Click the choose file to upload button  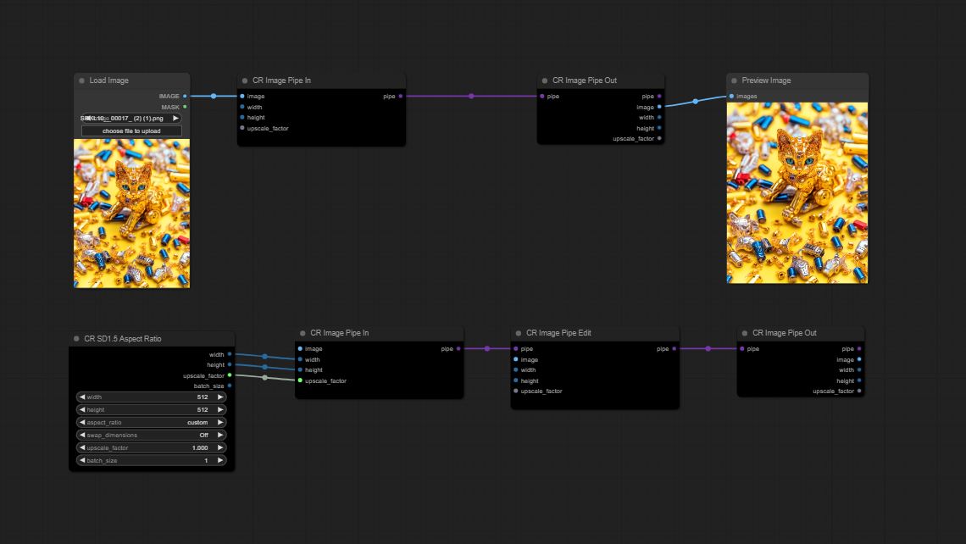tap(131, 131)
